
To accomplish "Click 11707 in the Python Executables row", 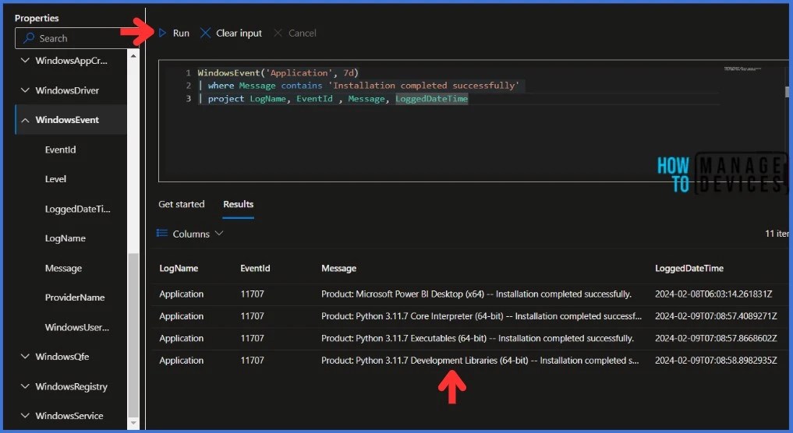I will point(252,339).
